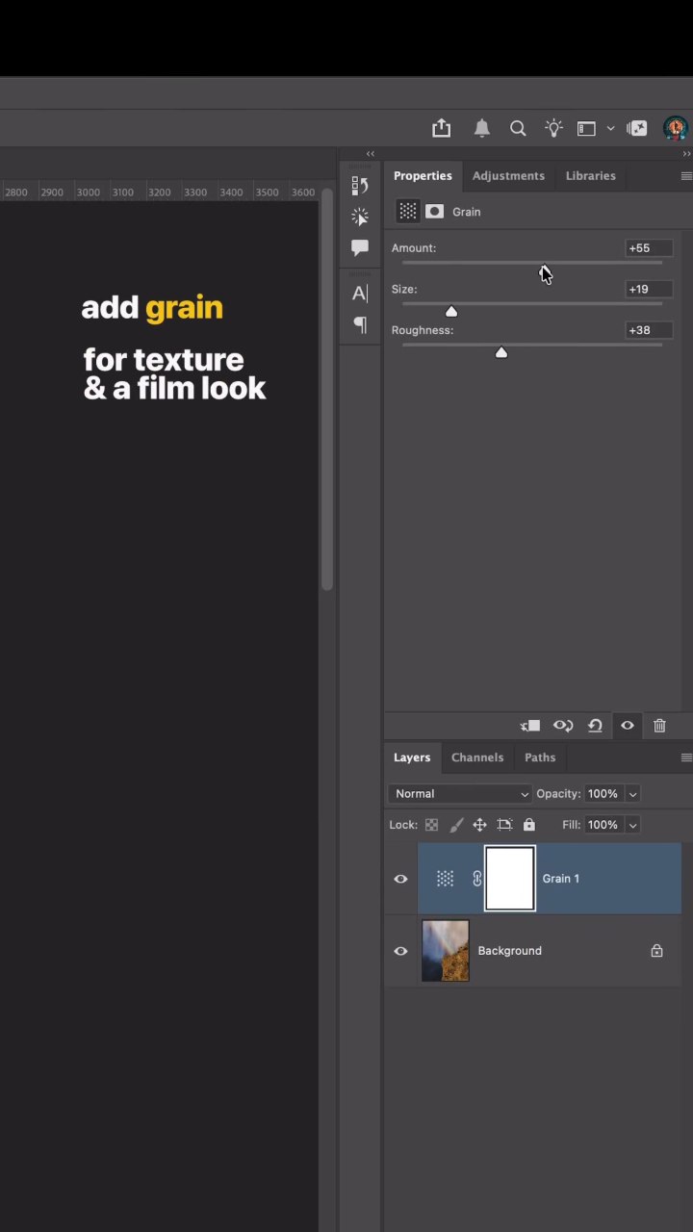Image resolution: width=693 pixels, height=1232 pixels.
Task: Toggle lock position
Action: pyautogui.click(x=479, y=825)
